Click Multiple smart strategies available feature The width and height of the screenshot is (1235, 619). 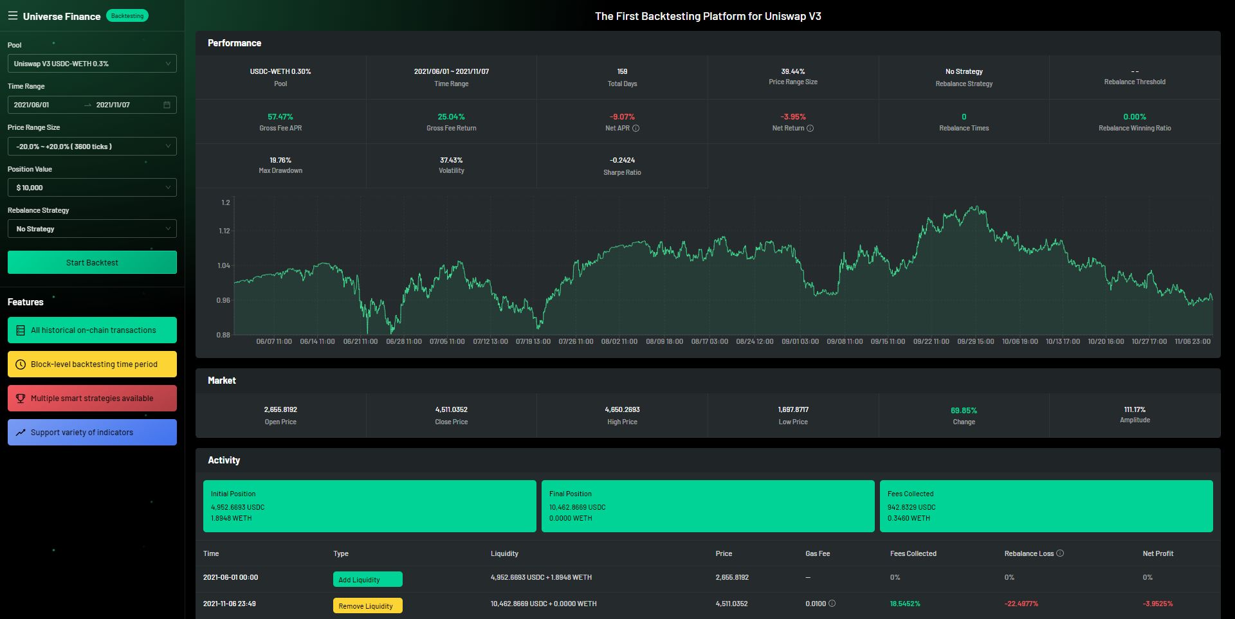92,398
